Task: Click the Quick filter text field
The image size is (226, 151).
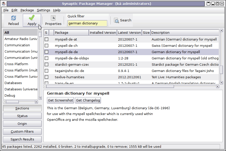Action: pyautogui.click(x=87, y=23)
